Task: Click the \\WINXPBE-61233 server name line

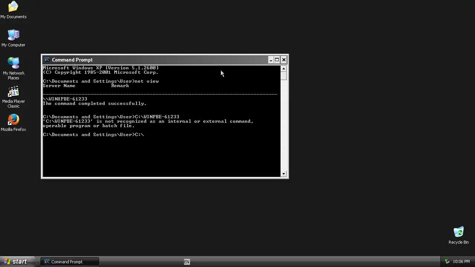Action: [65, 99]
